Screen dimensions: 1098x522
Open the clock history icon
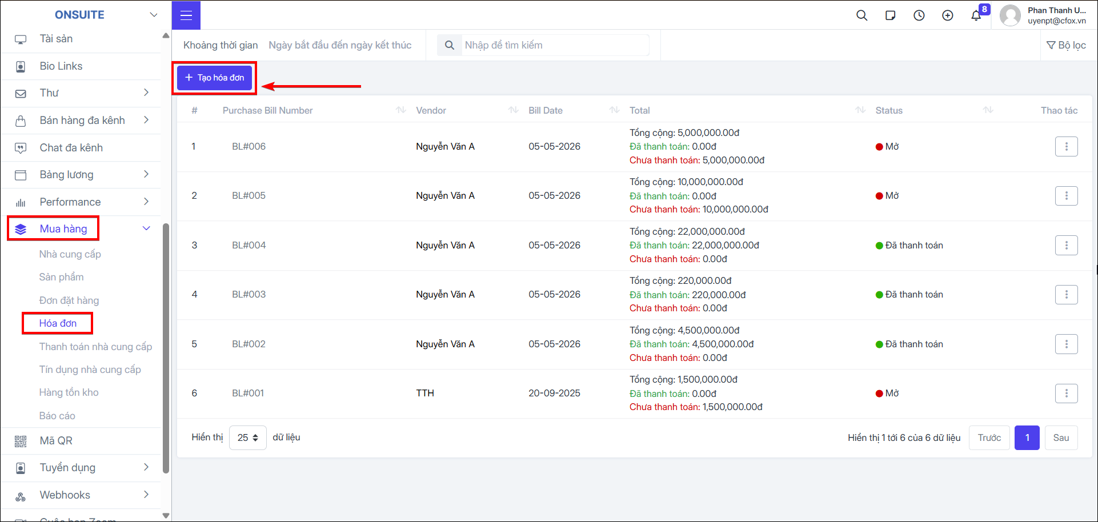click(x=919, y=15)
